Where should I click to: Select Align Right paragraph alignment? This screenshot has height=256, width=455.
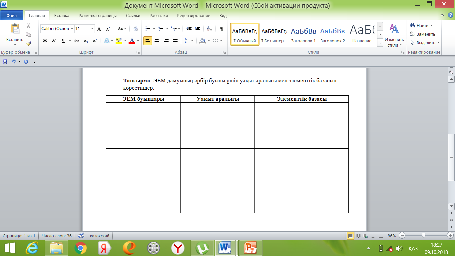point(166,41)
